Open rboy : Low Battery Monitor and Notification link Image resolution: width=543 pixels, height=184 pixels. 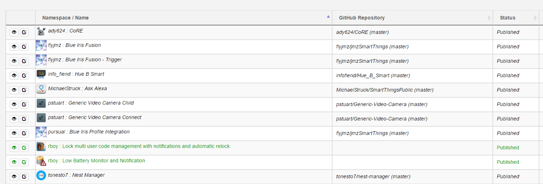[x=96, y=161]
